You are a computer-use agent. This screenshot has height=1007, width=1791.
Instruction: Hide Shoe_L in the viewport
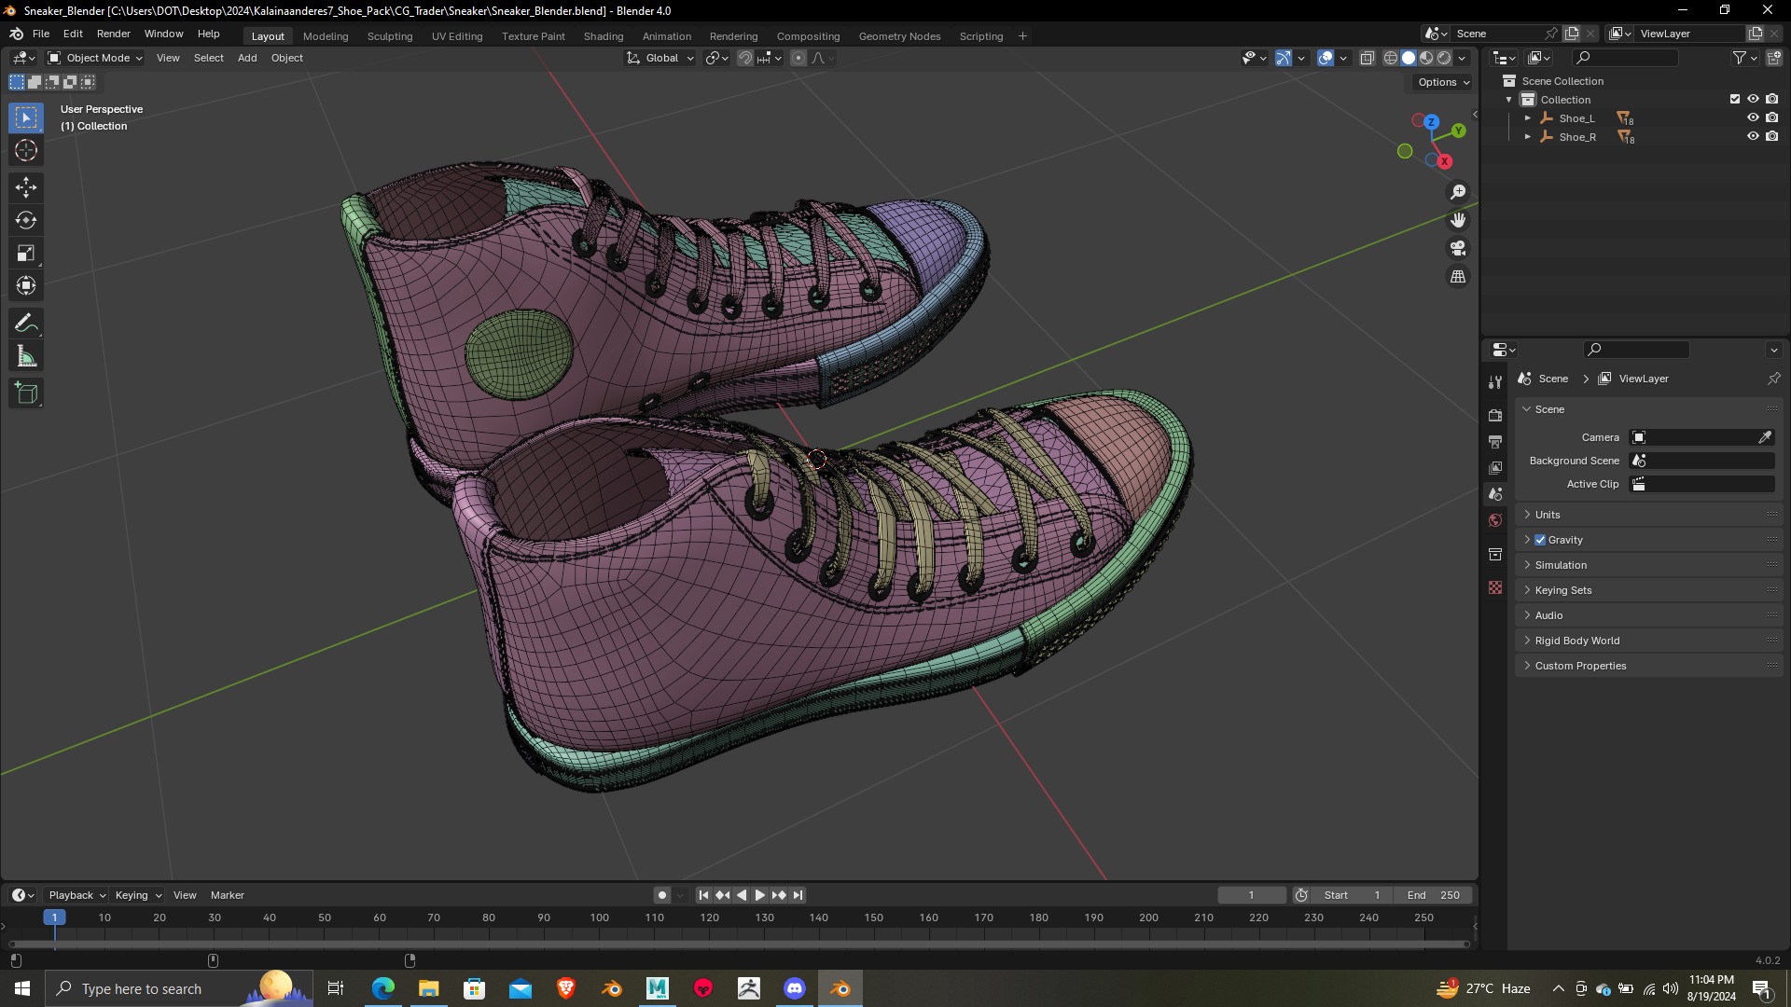[1753, 118]
